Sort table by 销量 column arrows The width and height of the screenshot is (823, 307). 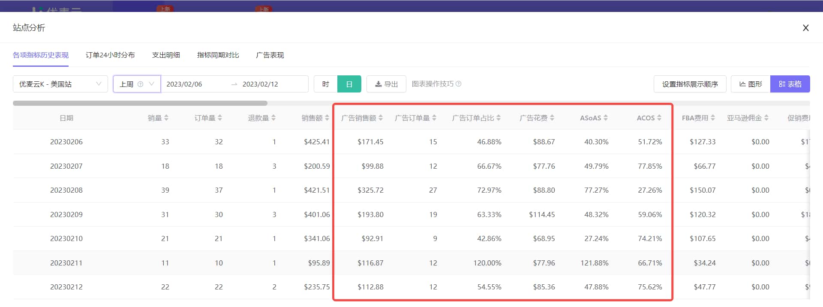pyautogui.click(x=166, y=118)
